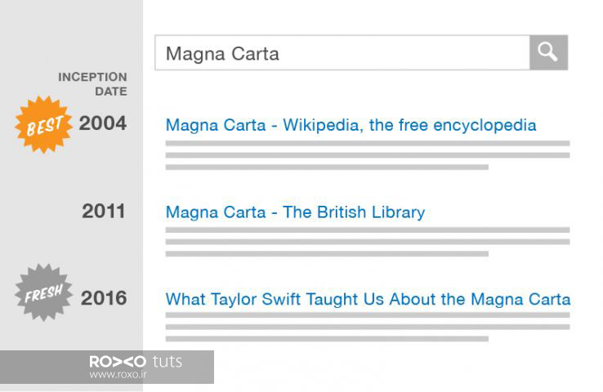
Task: Click the Wikipedia result's first snippet line
Action: click(368, 144)
